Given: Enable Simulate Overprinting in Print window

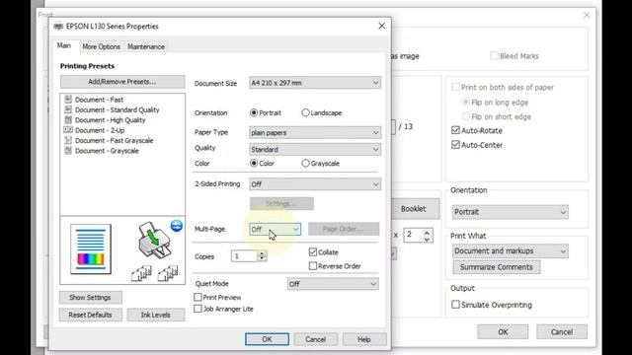Looking at the screenshot, I should tap(455, 305).
